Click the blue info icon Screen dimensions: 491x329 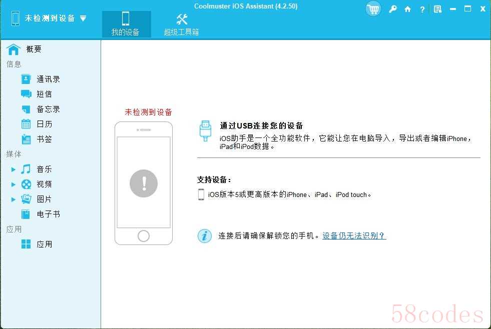pos(205,236)
